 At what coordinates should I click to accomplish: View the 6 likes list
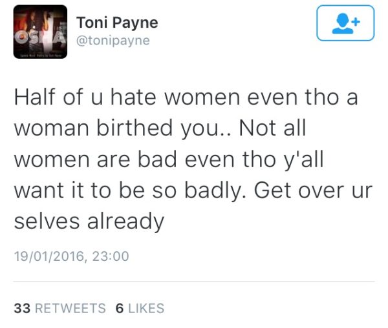[140, 308]
